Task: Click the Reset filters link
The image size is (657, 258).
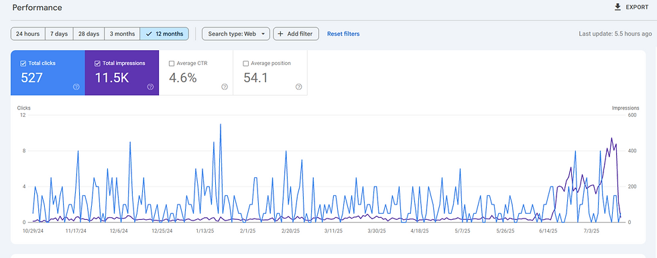Action: pyautogui.click(x=343, y=34)
